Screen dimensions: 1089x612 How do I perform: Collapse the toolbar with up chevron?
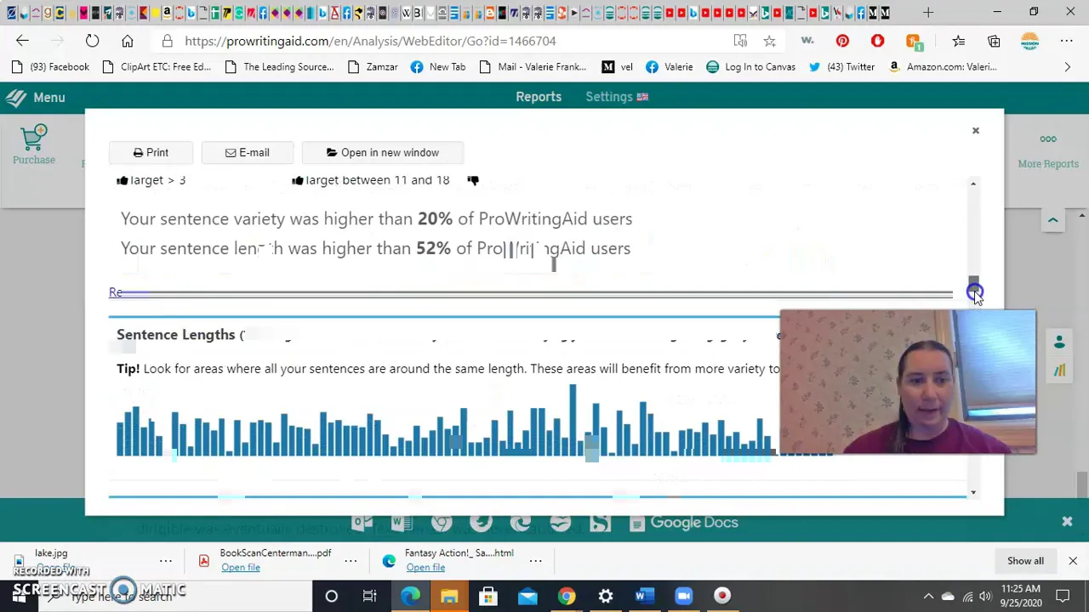click(x=1052, y=220)
